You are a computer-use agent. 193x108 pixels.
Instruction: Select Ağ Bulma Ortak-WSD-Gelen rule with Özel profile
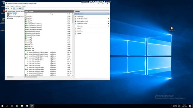tap(48, 75)
